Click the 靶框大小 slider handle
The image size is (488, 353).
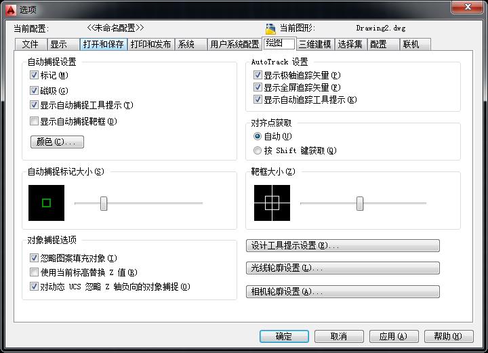(360, 203)
